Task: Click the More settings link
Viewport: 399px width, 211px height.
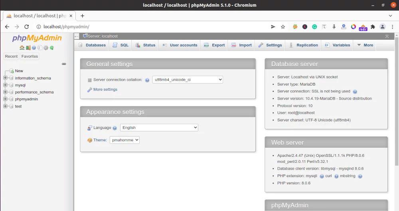Action: [105, 90]
